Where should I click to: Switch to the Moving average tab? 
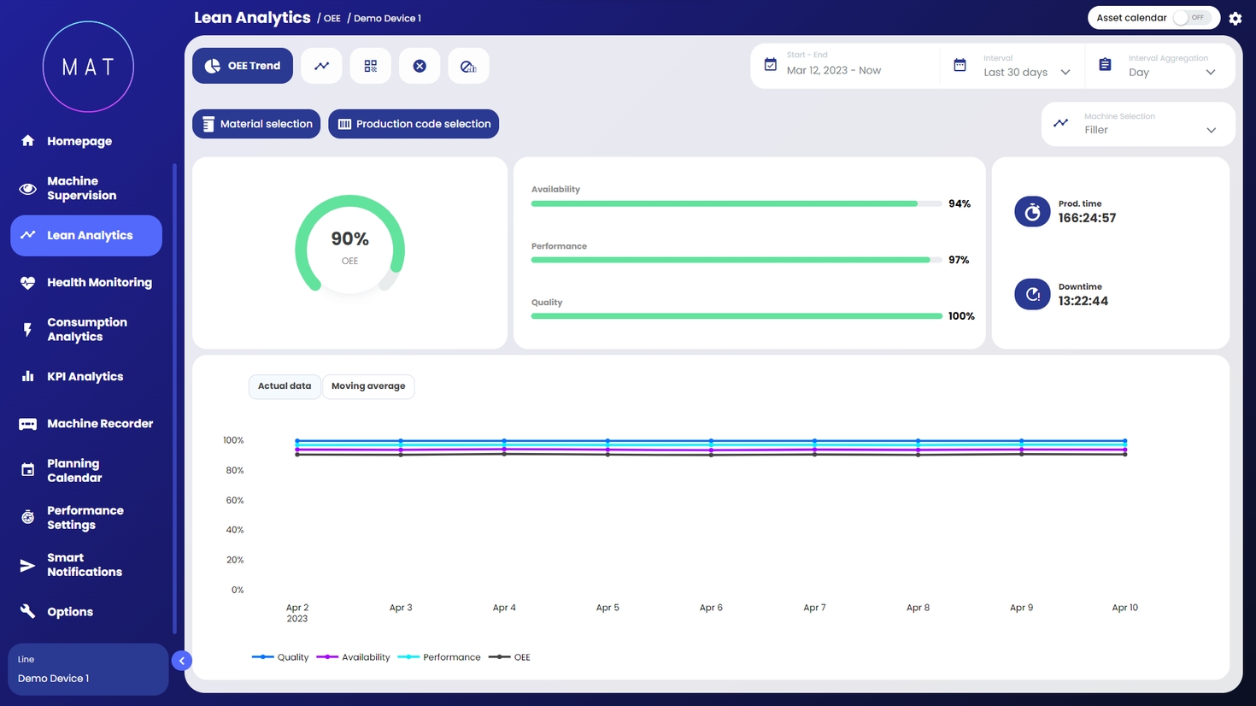(x=368, y=386)
